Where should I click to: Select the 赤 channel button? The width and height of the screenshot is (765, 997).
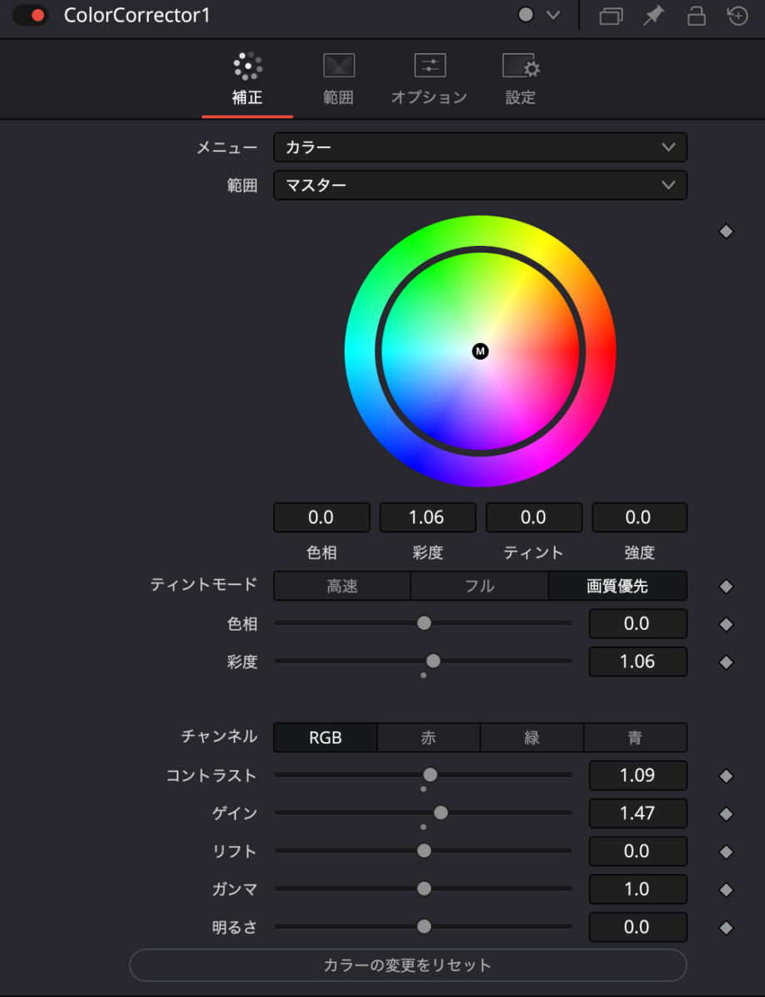tap(429, 738)
